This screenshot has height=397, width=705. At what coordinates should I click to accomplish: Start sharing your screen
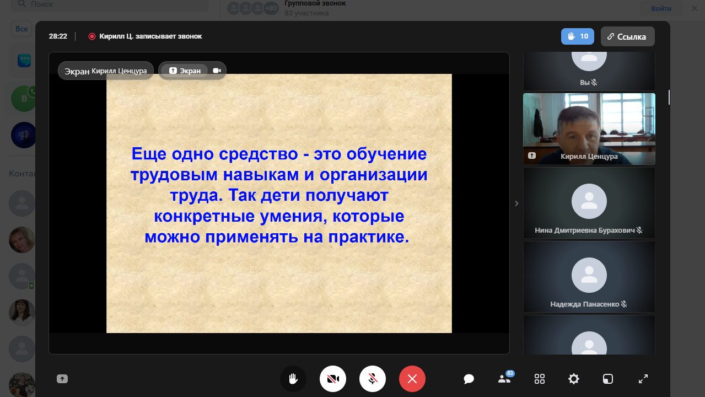click(62, 379)
